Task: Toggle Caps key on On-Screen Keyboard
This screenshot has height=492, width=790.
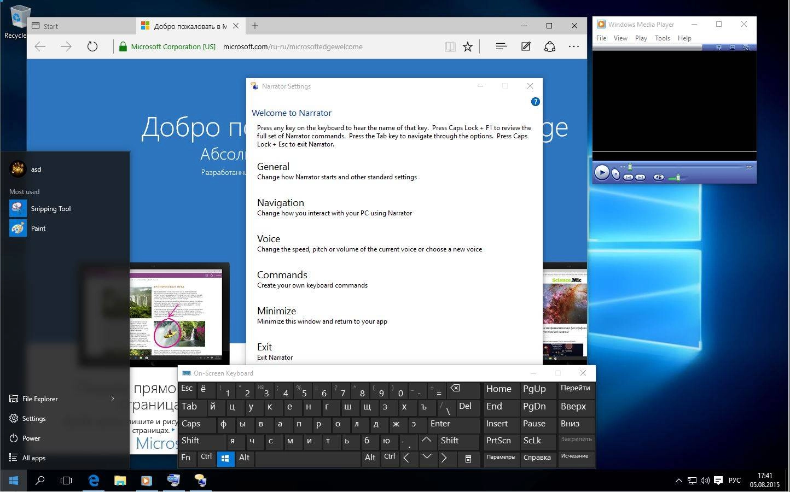Action: click(196, 424)
